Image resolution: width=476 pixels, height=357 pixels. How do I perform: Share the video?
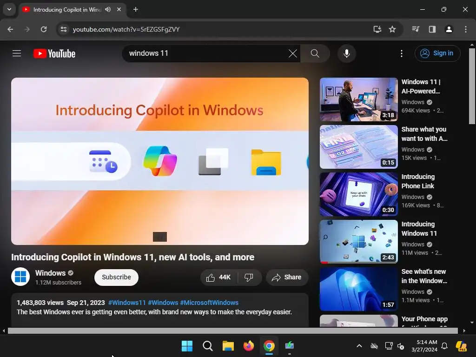pyautogui.click(x=287, y=277)
